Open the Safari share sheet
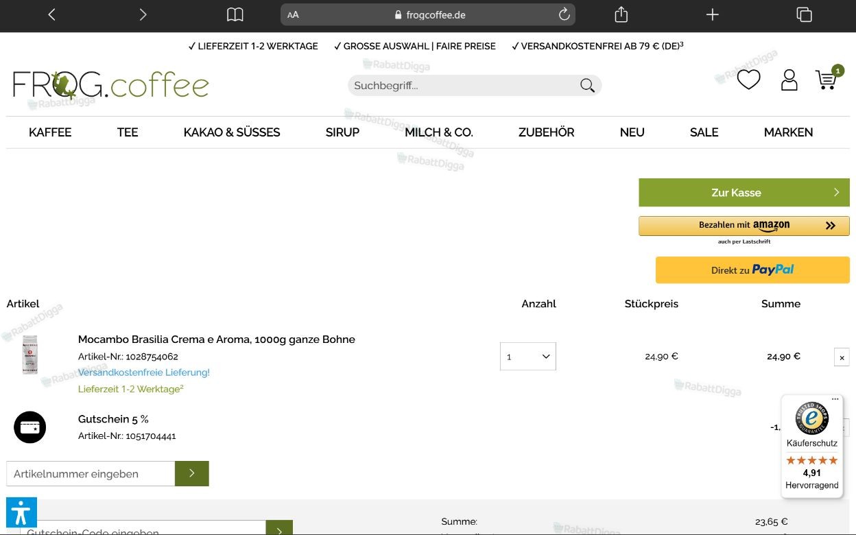This screenshot has width=856, height=535. (621, 14)
